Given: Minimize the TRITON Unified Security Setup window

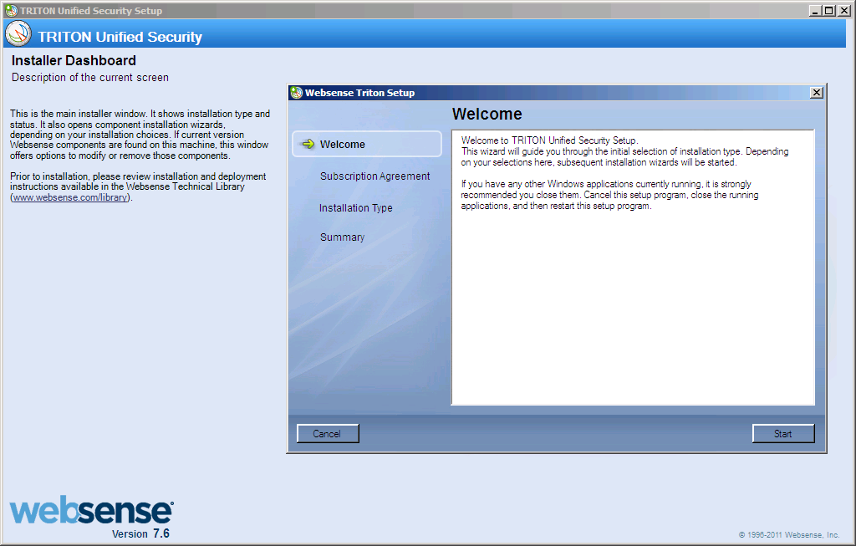Looking at the screenshot, I should pyautogui.click(x=815, y=10).
